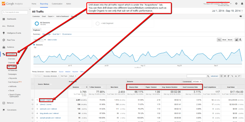
Task: Toggle the All Sessions segment circle
Action: click(37, 23)
